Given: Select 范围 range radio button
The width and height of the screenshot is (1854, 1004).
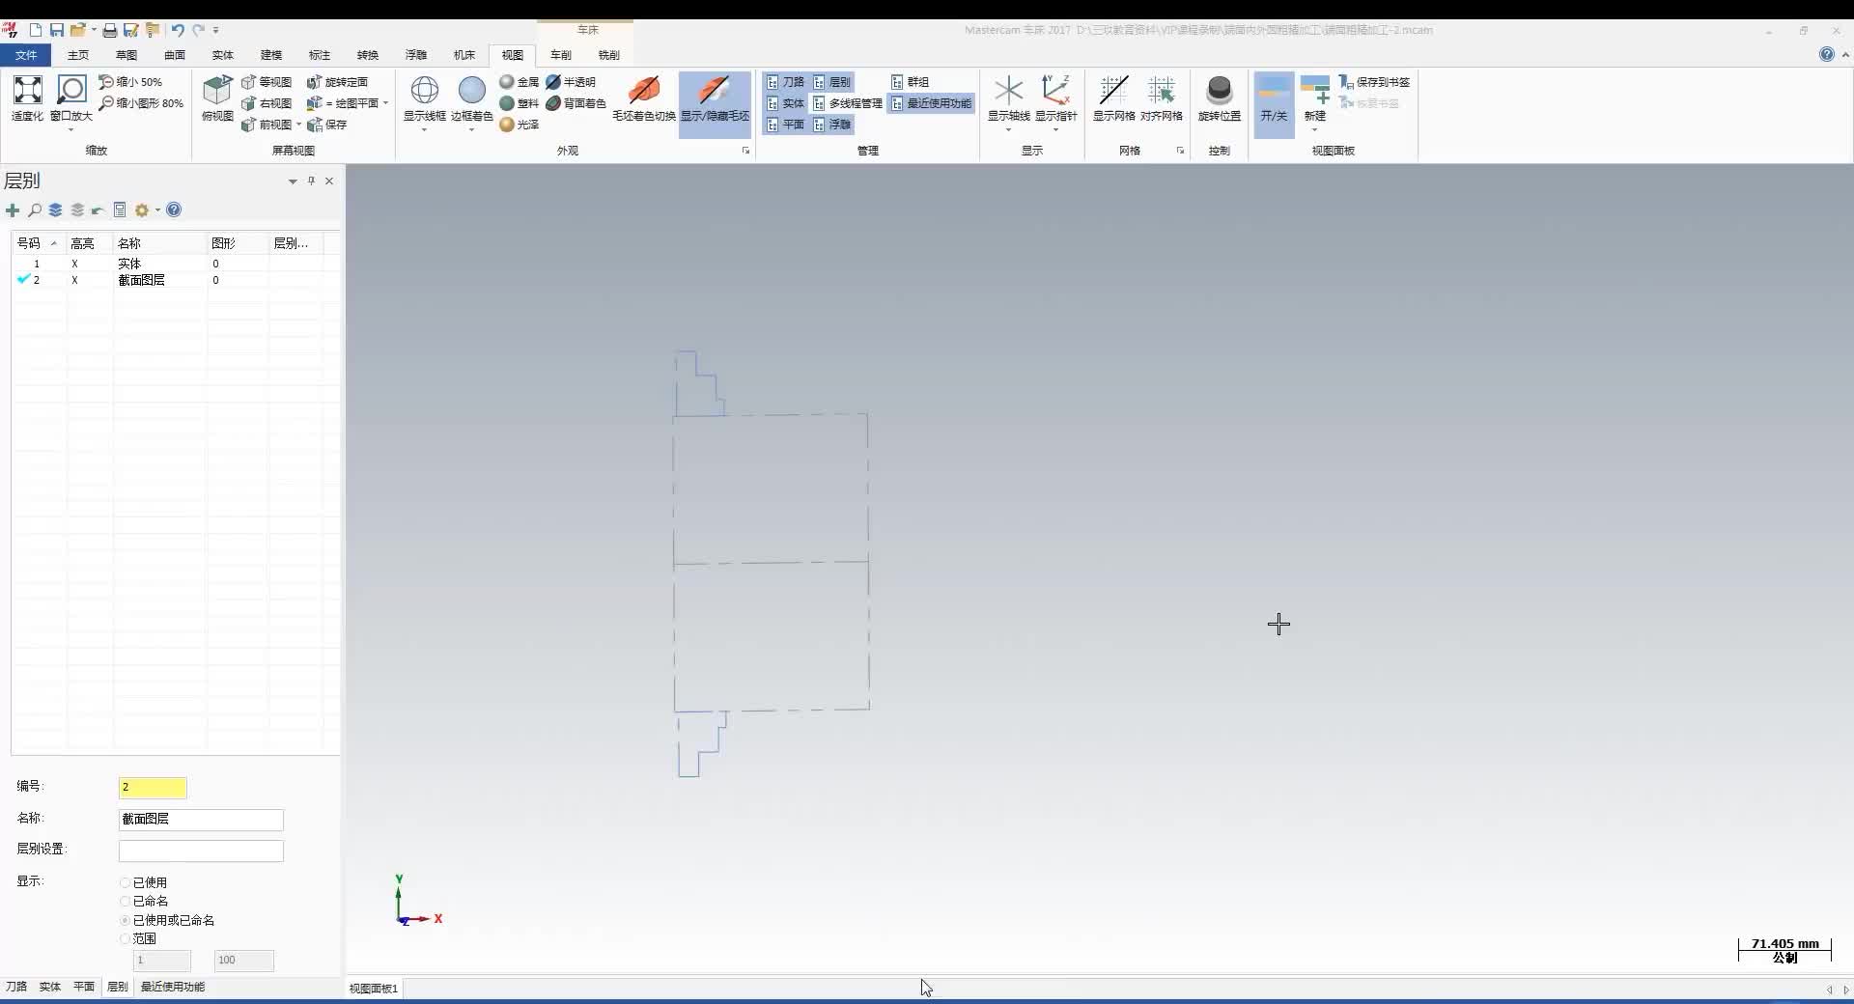Looking at the screenshot, I should pyautogui.click(x=126, y=938).
